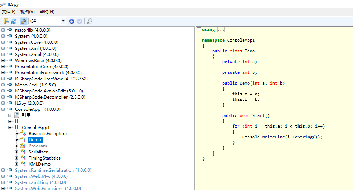Image resolution: width=353 pixels, height=190 pixels.
Task: Click the PresentationCore assembly icon
Action: pyautogui.click(x=10, y=66)
